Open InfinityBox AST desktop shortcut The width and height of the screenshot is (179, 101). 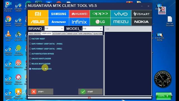tap(8, 65)
